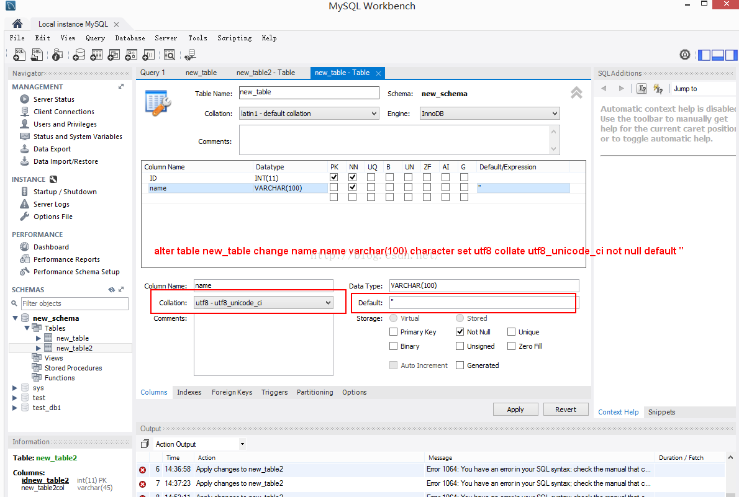
Task: Expand the new_table tree node
Action: pos(38,338)
